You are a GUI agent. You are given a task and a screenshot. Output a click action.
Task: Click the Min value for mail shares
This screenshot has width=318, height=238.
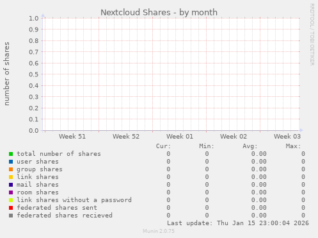pos(207,185)
